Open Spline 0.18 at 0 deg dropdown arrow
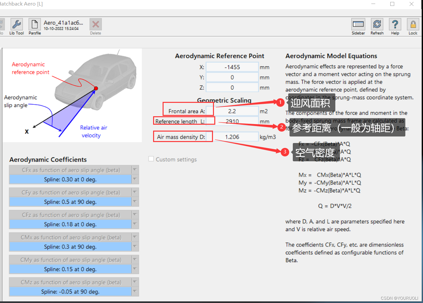The height and width of the screenshot is (303, 423). pos(135,224)
